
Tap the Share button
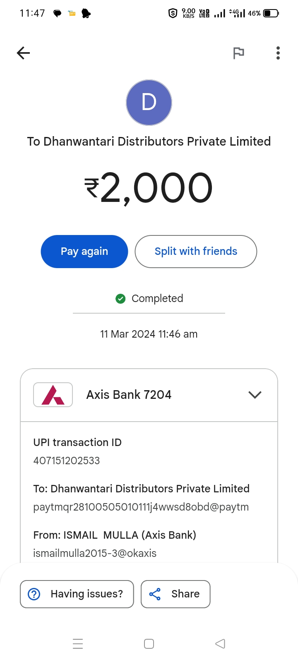tap(175, 594)
